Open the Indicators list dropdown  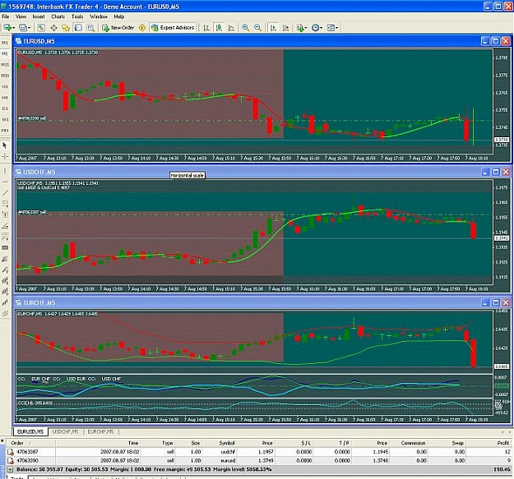301,28
